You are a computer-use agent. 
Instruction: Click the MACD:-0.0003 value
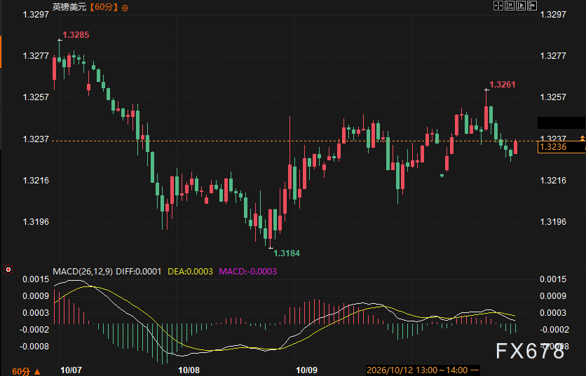click(247, 272)
